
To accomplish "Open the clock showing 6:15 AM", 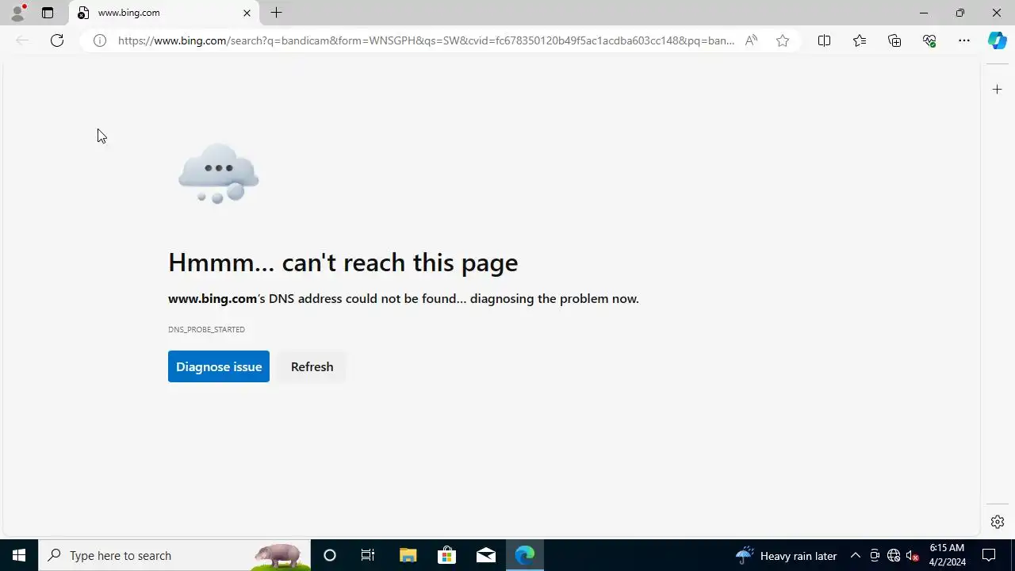I will [x=947, y=555].
